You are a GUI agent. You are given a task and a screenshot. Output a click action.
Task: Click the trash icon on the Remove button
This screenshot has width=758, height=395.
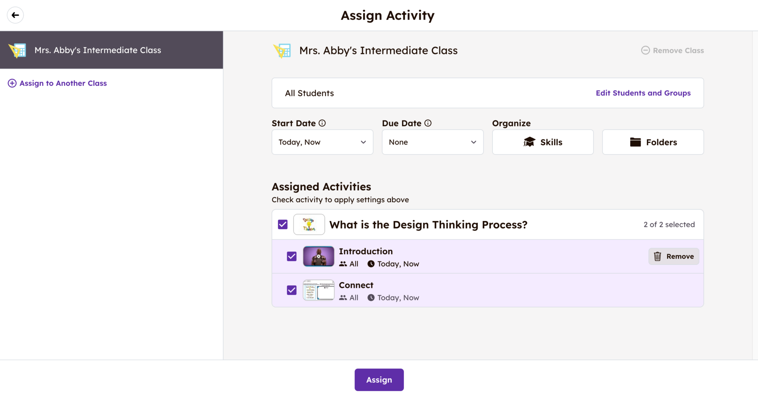657,256
